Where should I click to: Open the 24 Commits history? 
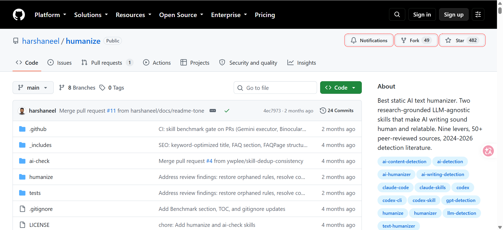(x=337, y=111)
